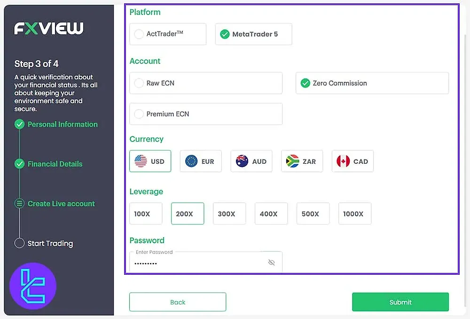Go to the Financial Details step

pyautogui.click(x=55, y=164)
